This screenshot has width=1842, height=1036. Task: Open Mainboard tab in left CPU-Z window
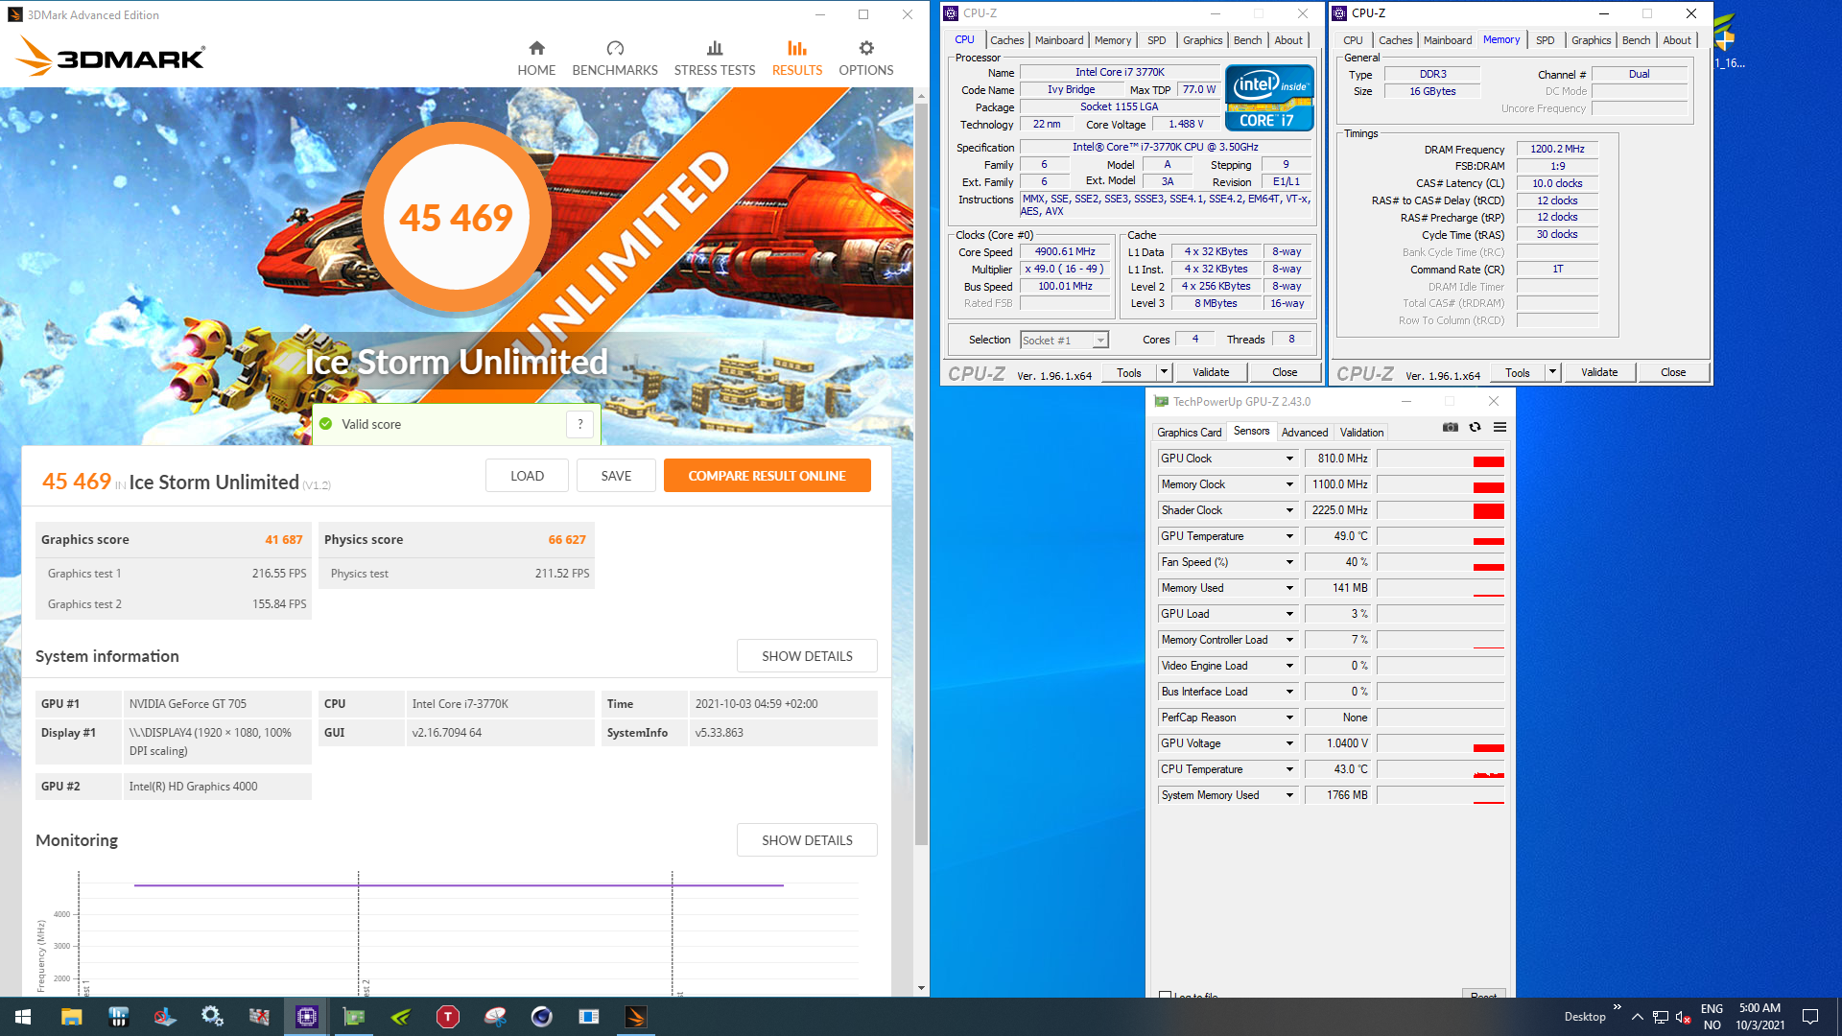1059,40
